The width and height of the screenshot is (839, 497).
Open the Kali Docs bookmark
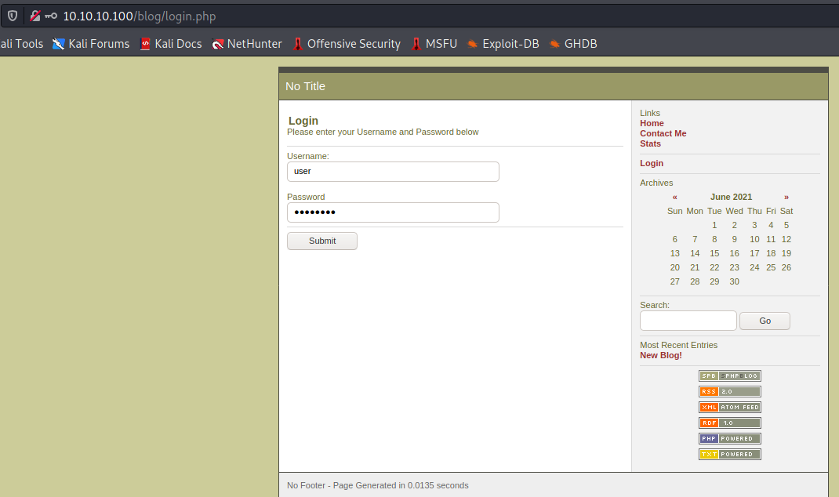coord(170,44)
